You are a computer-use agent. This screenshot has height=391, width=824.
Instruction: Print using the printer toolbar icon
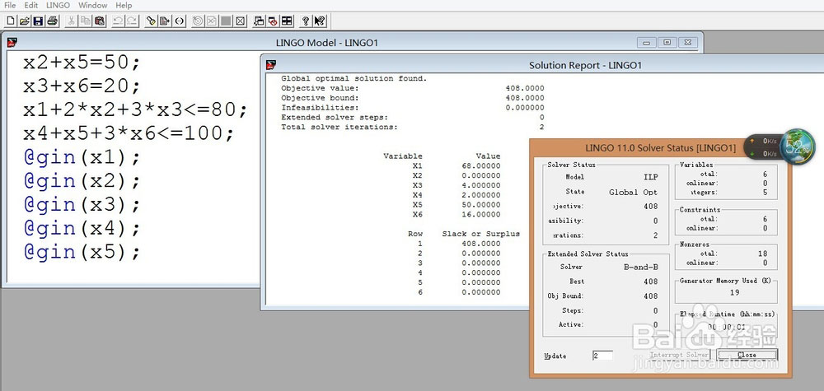pyautogui.click(x=52, y=21)
